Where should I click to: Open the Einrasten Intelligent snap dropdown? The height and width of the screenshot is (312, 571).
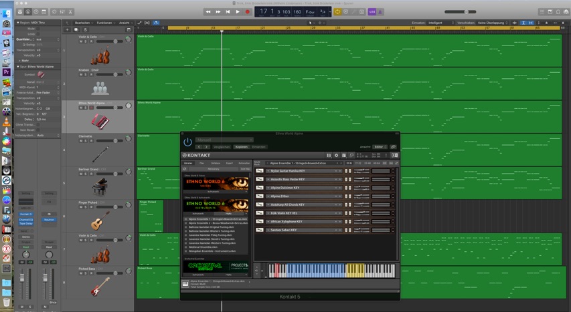[x=439, y=23]
